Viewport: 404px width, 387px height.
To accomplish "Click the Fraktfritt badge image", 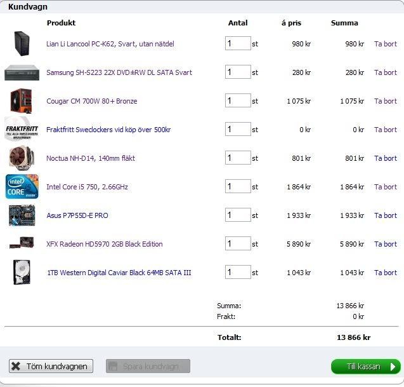I will [x=22, y=129].
